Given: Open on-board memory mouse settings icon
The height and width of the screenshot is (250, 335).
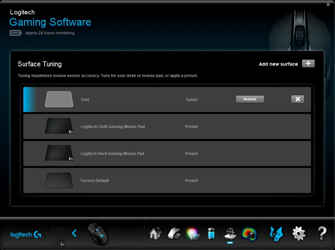Looking at the screenshot, I should [x=174, y=234].
